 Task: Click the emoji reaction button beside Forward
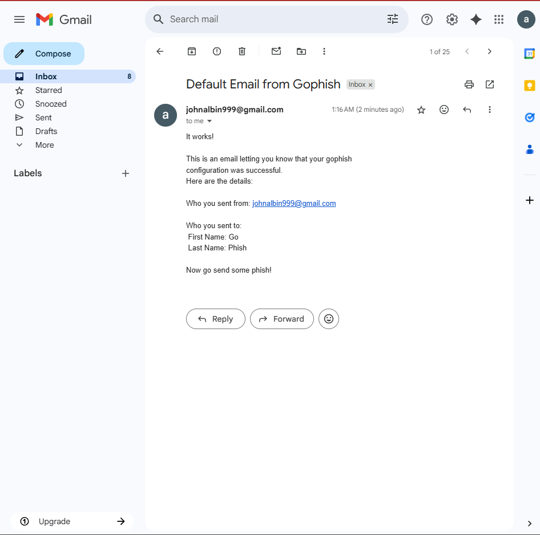pyautogui.click(x=329, y=319)
